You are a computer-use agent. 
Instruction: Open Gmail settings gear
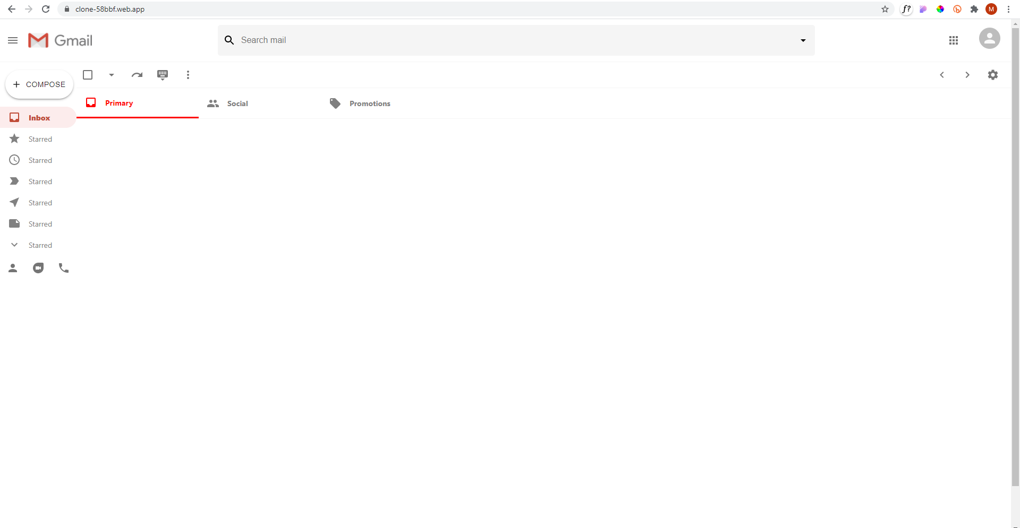pos(993,75)
